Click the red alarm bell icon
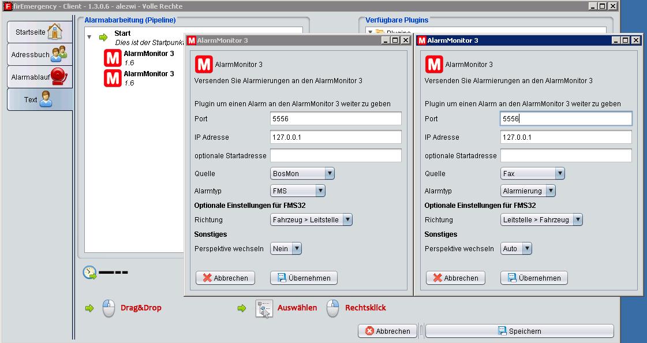This screenshot has width=647, height=343. [x=59, y=76]
